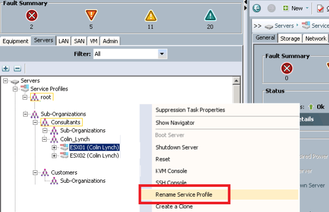Screen dimensions: 329x212
Task: Switch to the Servers tab
Action: [x=43, y=40]
